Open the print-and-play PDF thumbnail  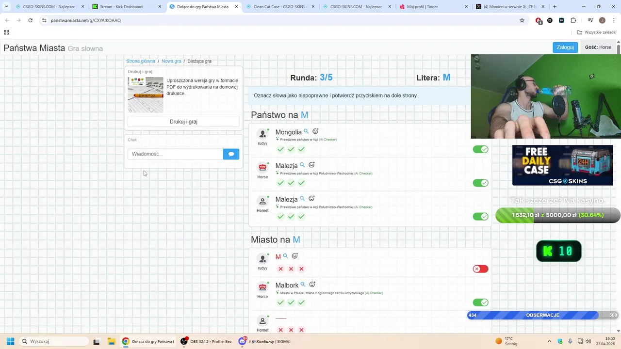point(146,95)
